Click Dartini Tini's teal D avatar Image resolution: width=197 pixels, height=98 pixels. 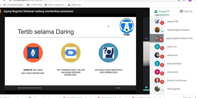(157, 47)
